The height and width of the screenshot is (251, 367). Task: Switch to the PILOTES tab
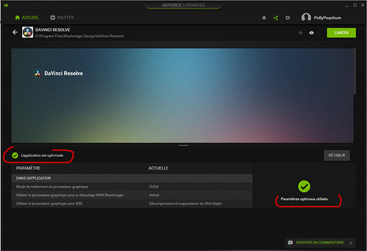point(62,18)
